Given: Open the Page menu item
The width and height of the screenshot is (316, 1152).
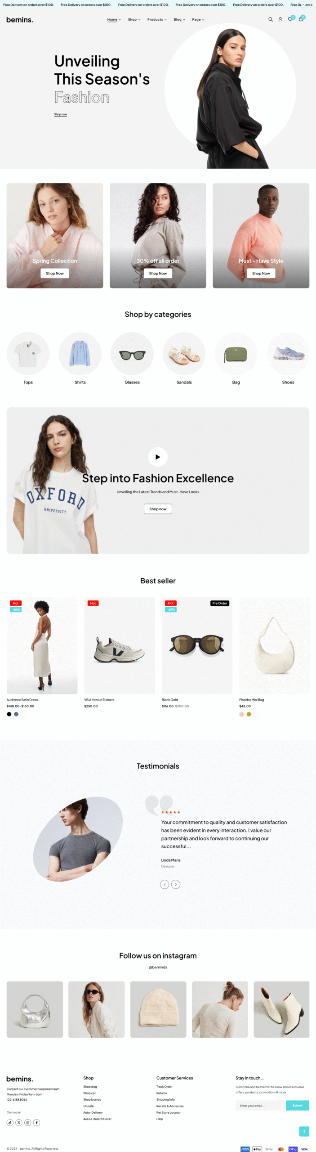Looking at the screenshot, I should 198,19.
